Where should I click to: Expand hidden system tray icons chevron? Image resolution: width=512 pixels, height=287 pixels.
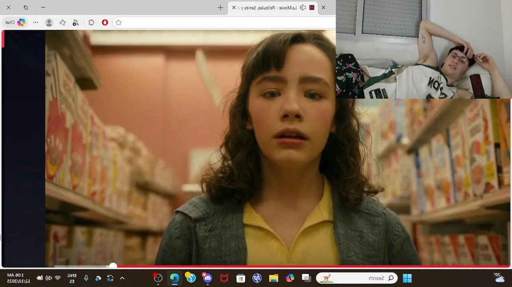[122, 278]
